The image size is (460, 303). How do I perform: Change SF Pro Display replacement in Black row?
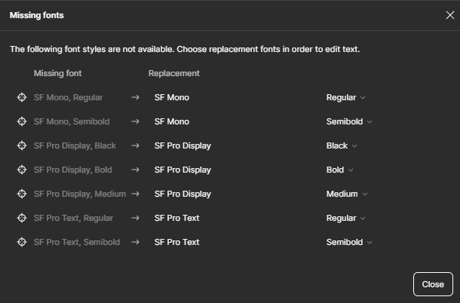(182, 145)
